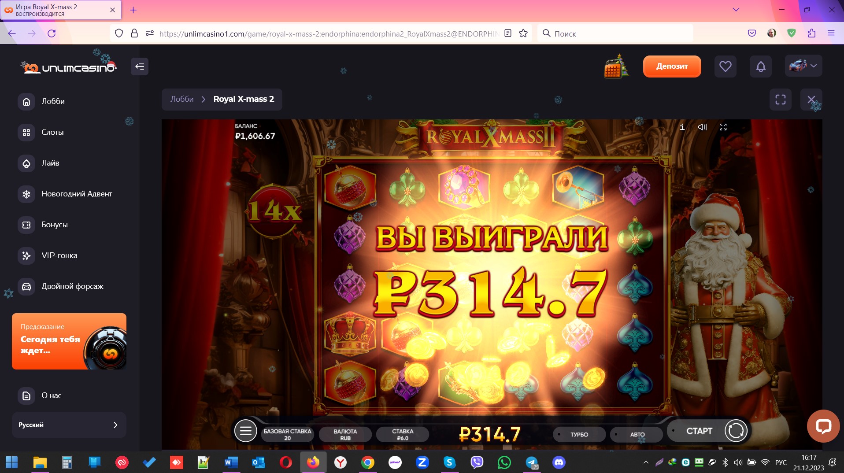The image size is (844, 473).
Task: Mute the game sound
Action: 702,127
